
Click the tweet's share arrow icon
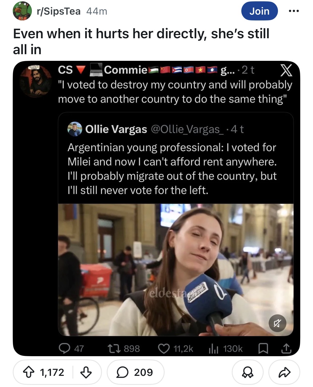pyautogui.click(x=286, y=348)
